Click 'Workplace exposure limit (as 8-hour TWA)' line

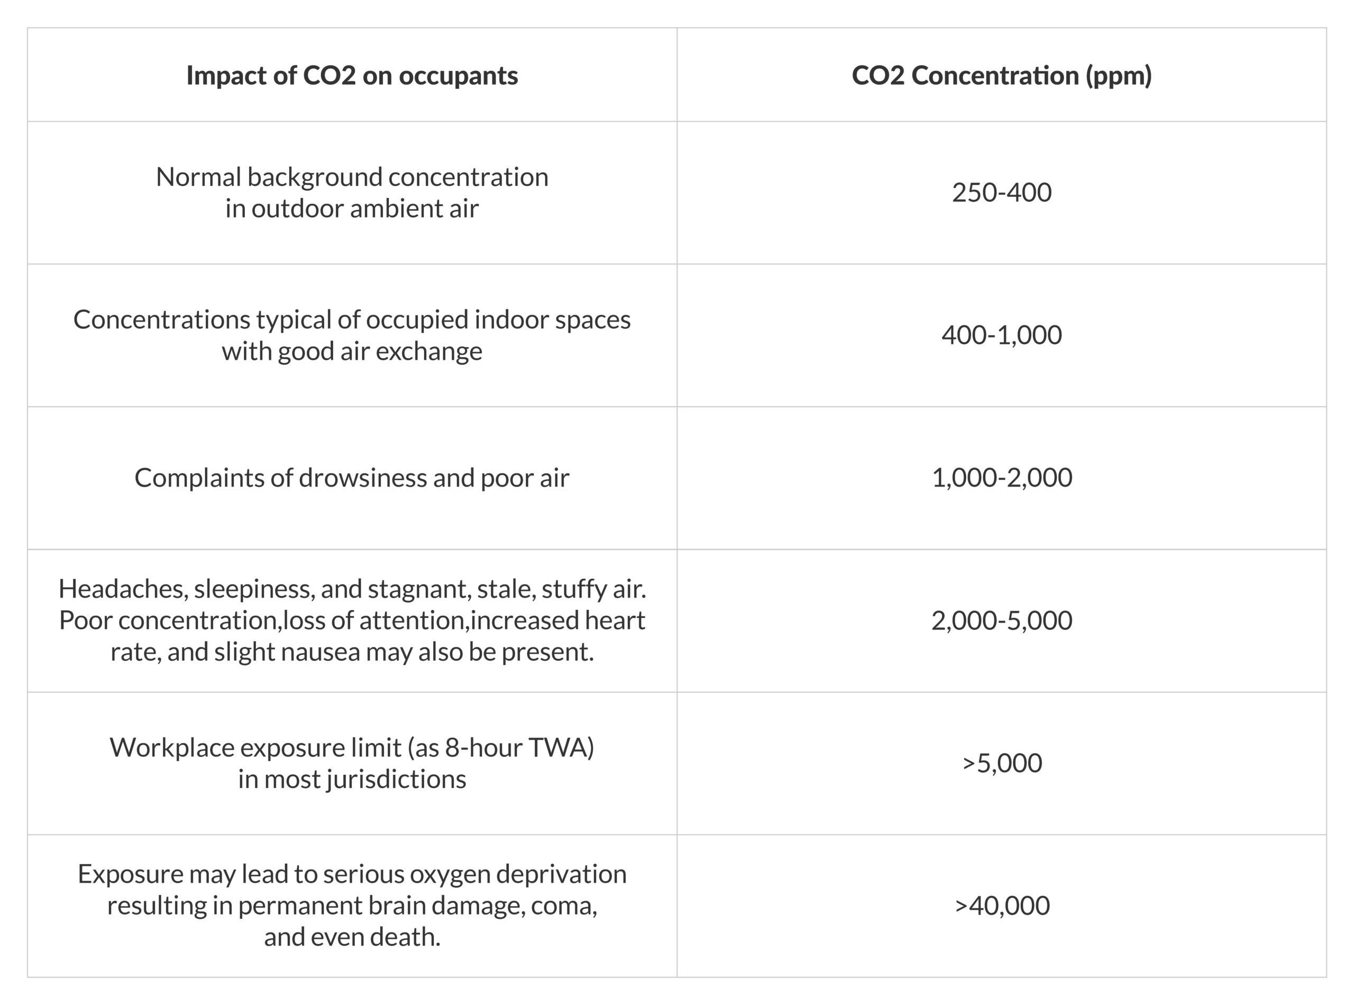pyautogui.click(x=352, y=748)
